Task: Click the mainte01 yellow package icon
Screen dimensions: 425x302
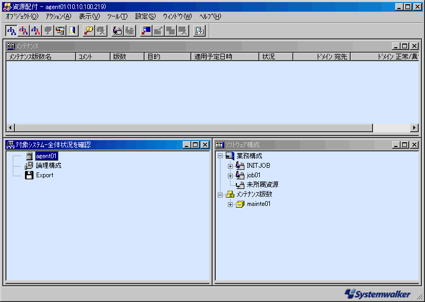Action: coord(240,204)
